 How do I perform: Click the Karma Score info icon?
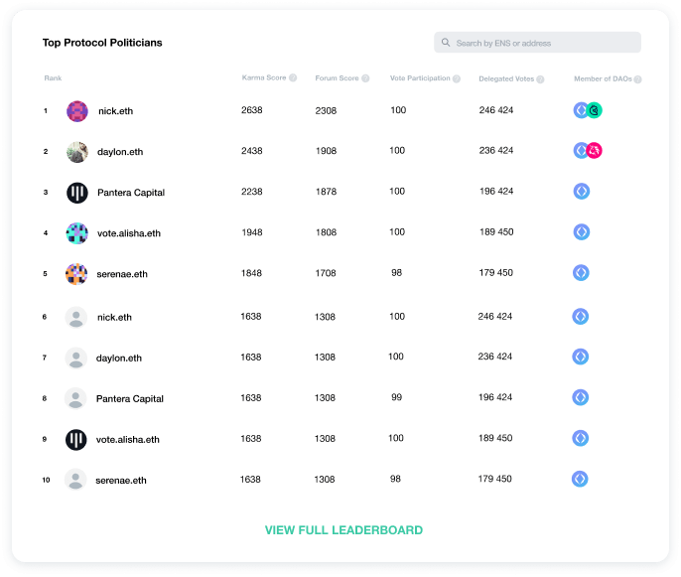pos(293,77)
